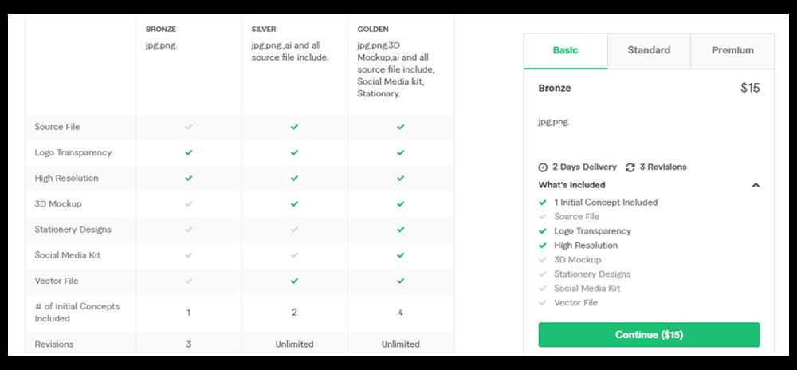Click the Golden Social Media Kit checkmark

coord(401,255)
